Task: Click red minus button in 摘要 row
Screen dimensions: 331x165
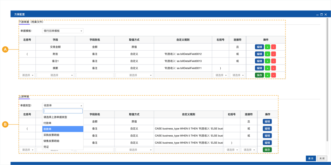Action: [273, 68]
